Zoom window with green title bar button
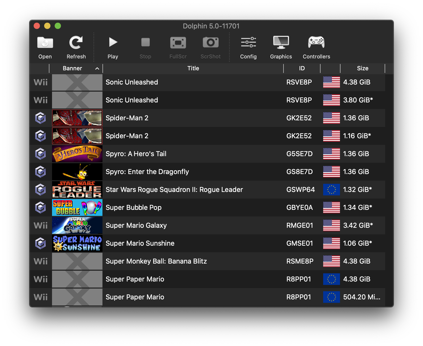Screen dimensions: 423x346 click(58, 26)
